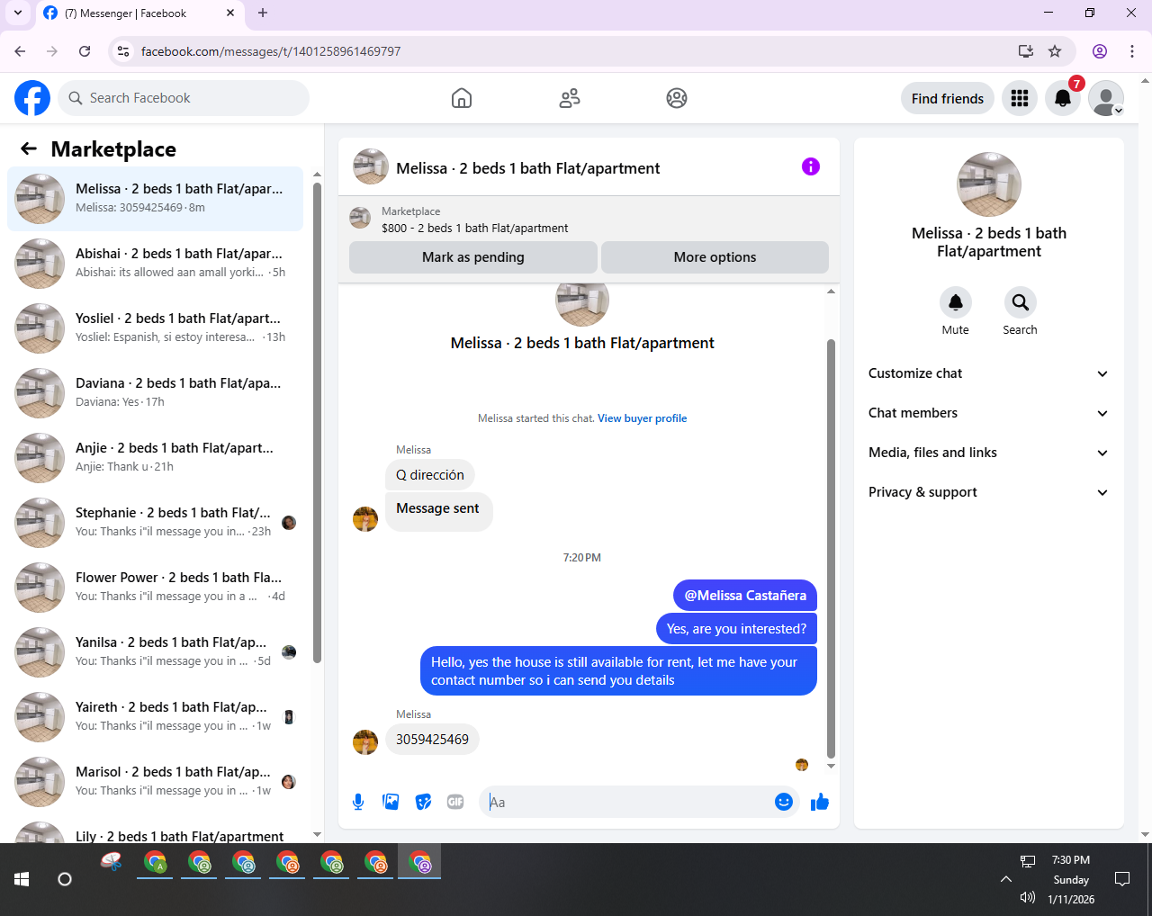Install app icon in address bar
Viewport: 1152px width, 916px height.
1025,51
